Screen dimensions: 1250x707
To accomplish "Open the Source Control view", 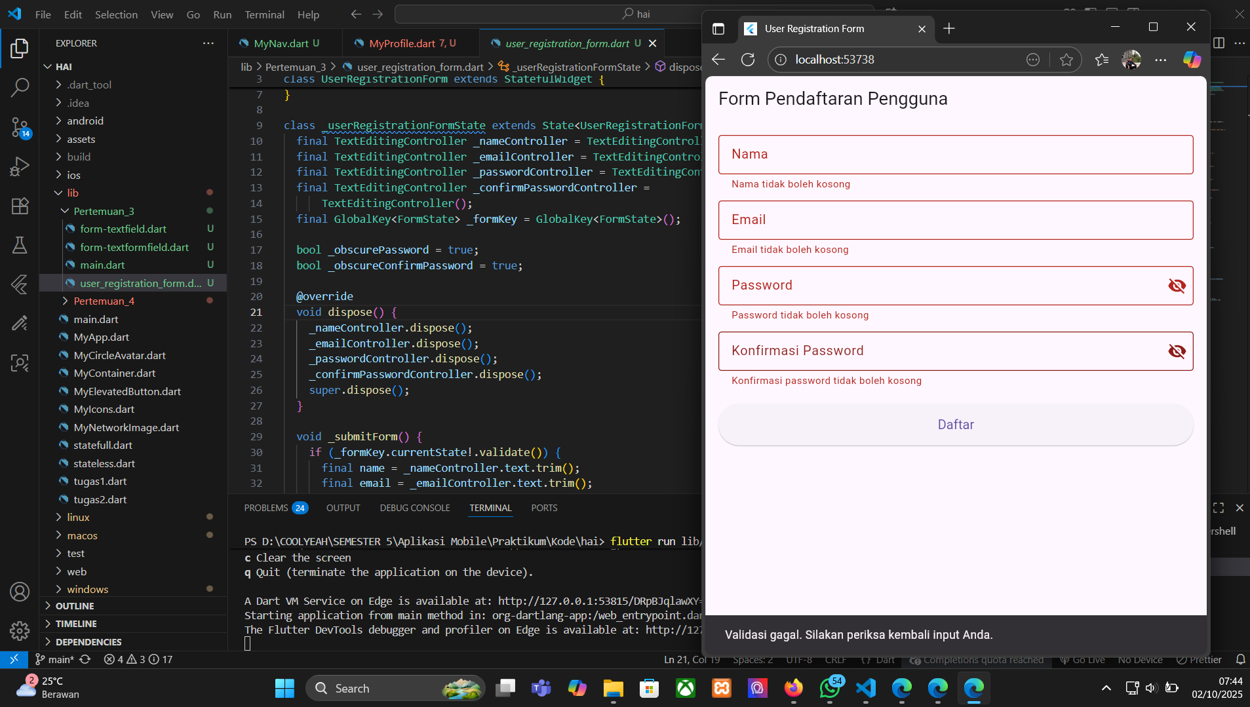I will [x=20, y=127].
